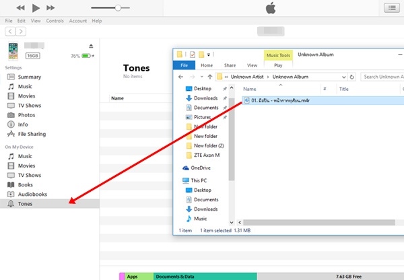The image size is (404, 280).
Task: Go forward with iTunes forward arrow
Action: pyautogui.click(x=21, y=32)
